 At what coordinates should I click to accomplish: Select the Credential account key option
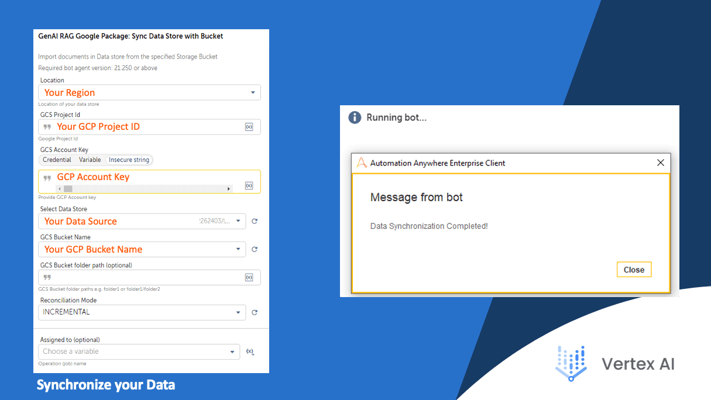pos(57,160)
